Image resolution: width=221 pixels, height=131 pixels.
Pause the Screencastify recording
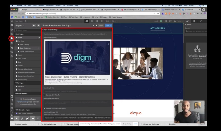pyautogui.click(x=12, y=118)
